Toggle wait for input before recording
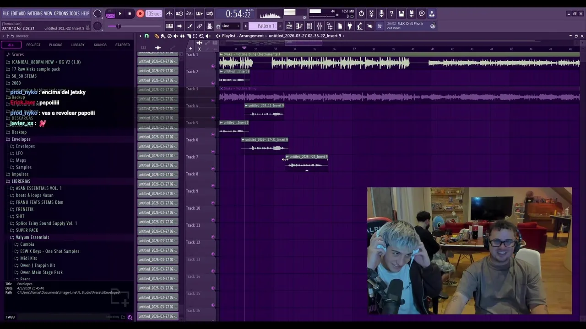 pos(179,13)
